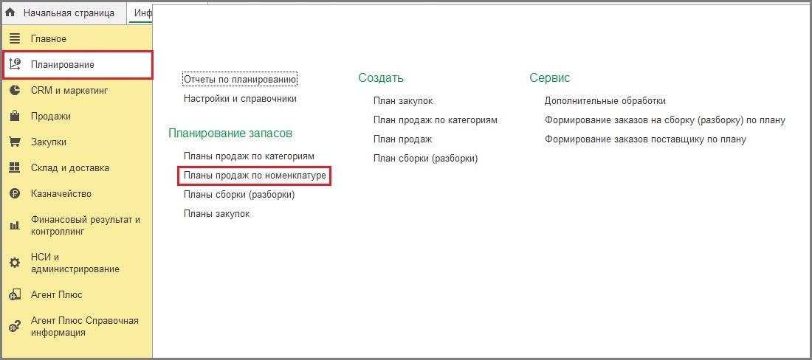Open Отчеты по планированию link

(240, 79)
